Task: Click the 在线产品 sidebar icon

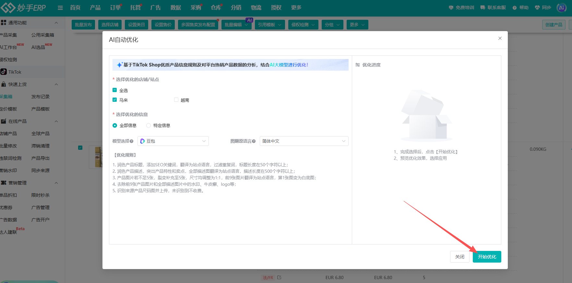Action: coord(4,121)
